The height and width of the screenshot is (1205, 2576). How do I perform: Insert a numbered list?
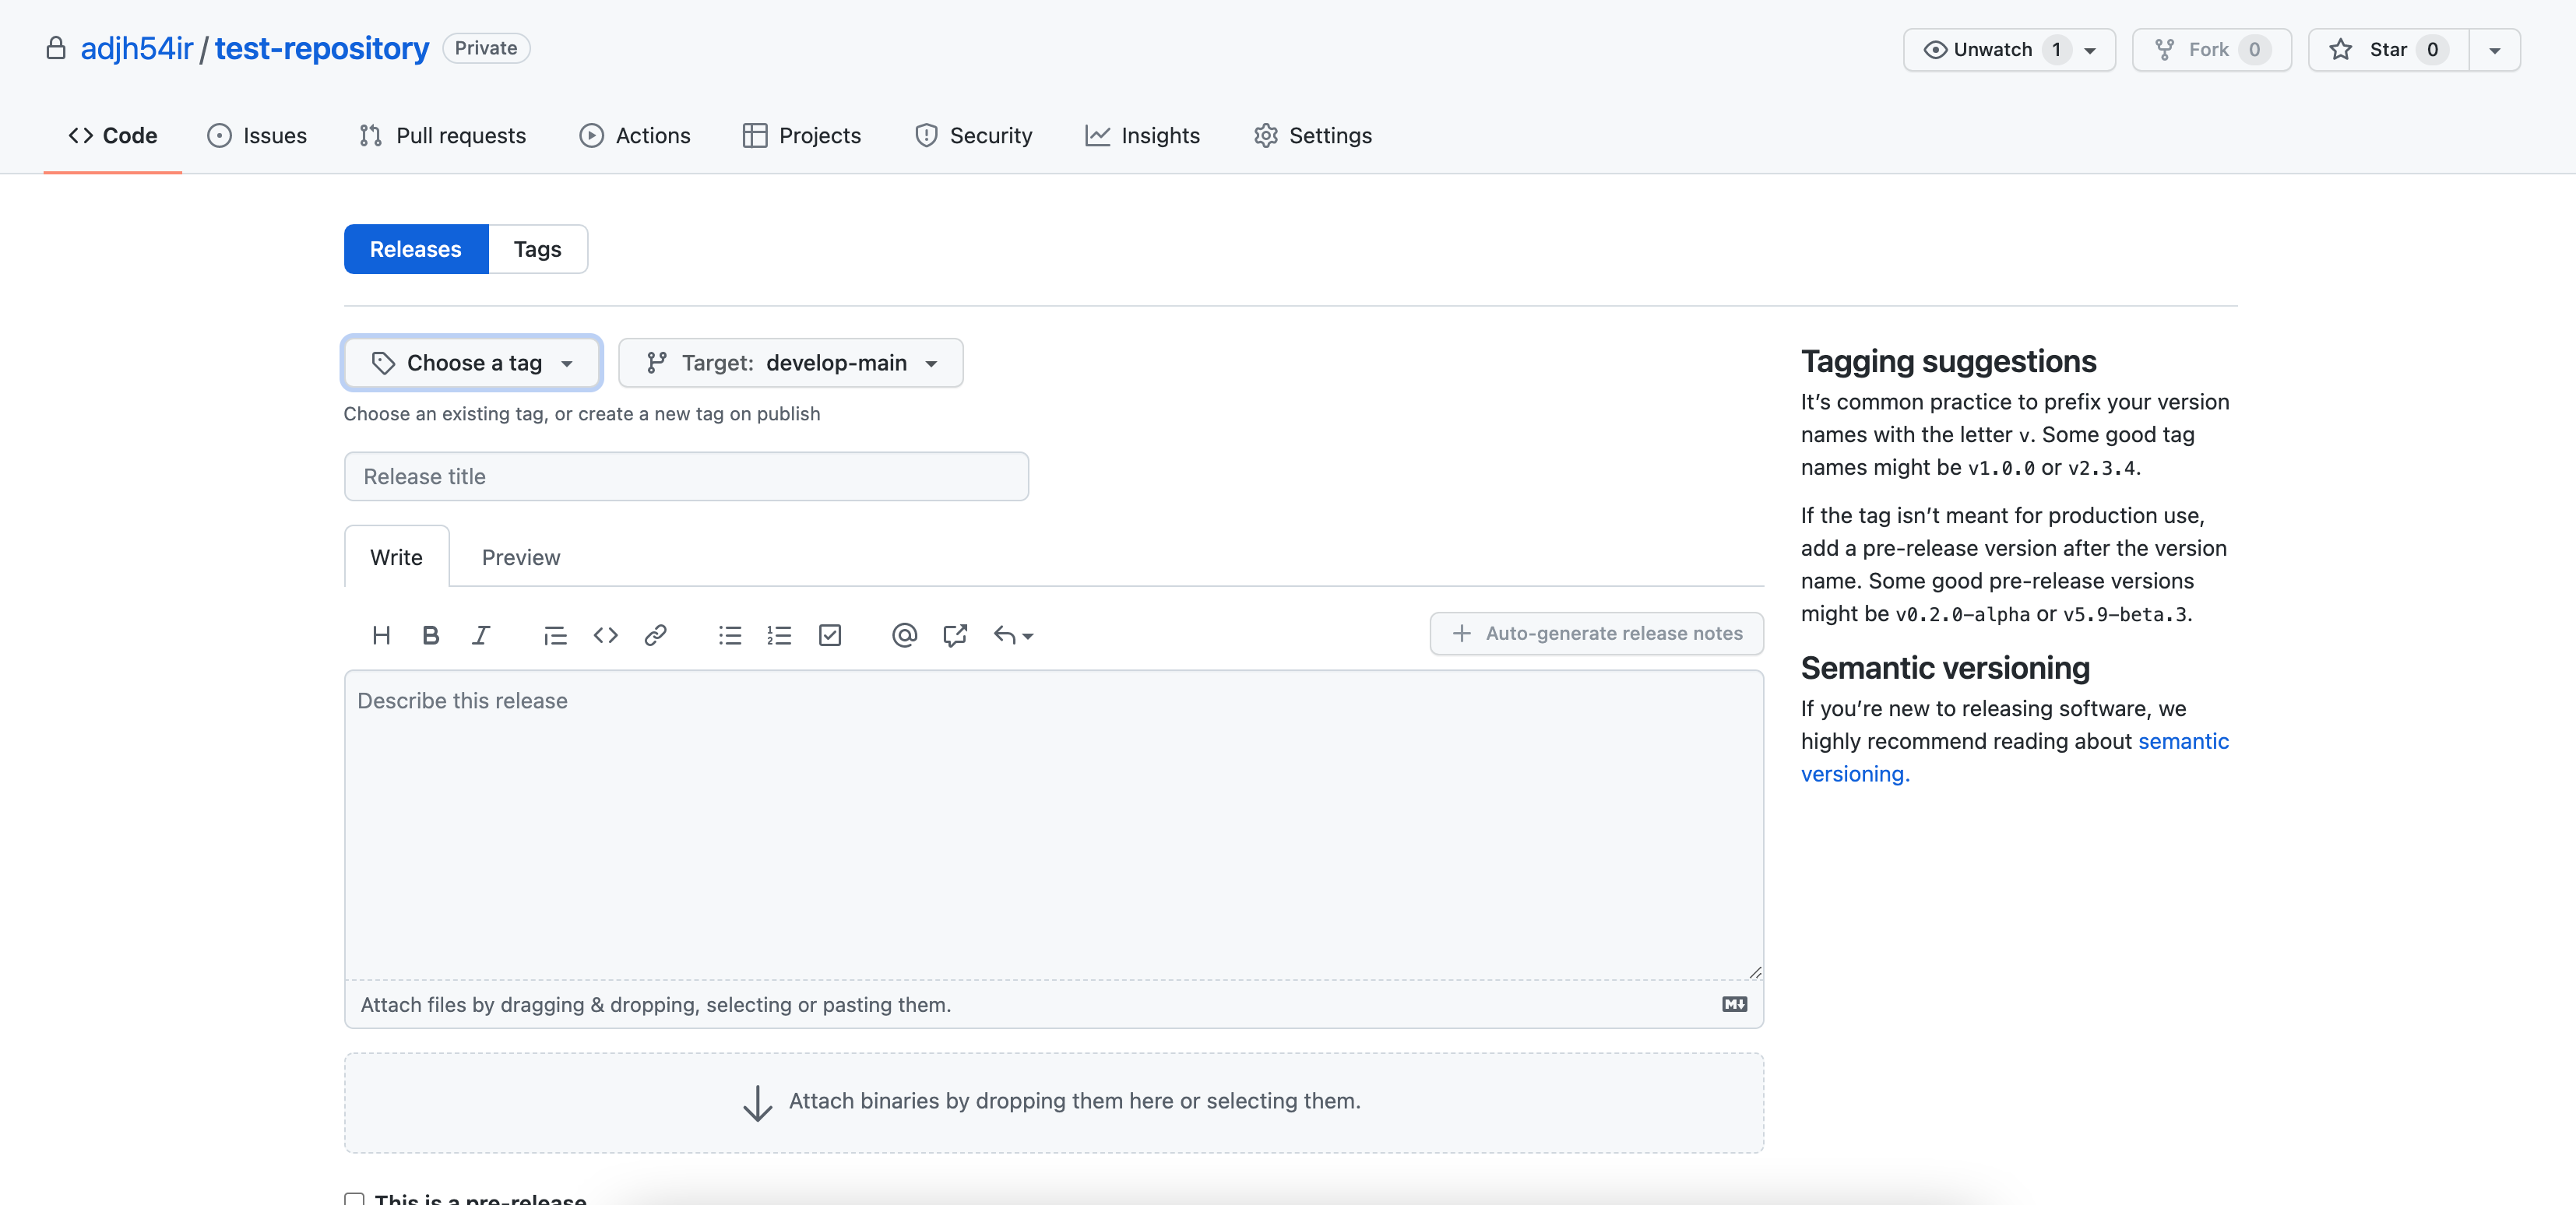point(779,635)
